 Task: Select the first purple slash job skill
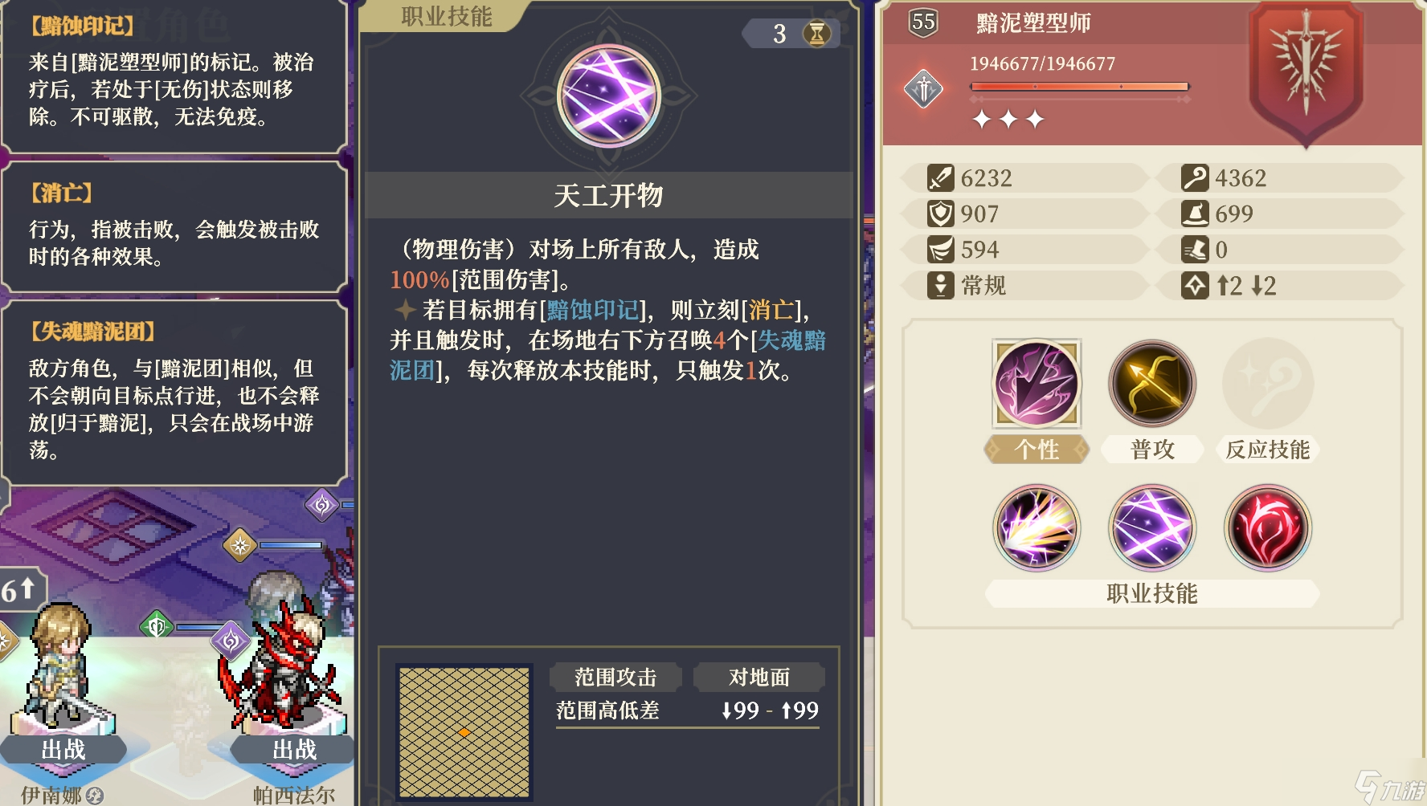(x=1037, y=527)
